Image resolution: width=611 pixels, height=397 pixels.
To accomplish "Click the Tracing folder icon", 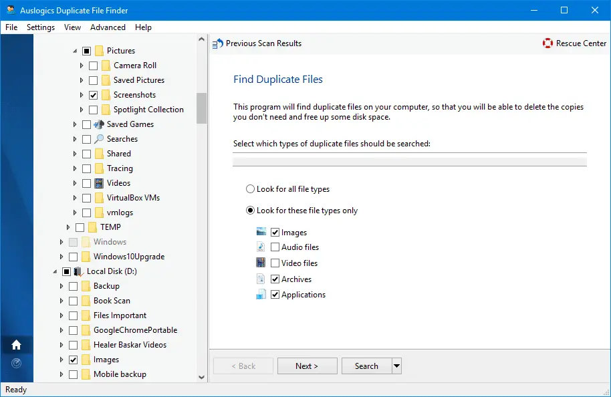I will click(100, 168).
